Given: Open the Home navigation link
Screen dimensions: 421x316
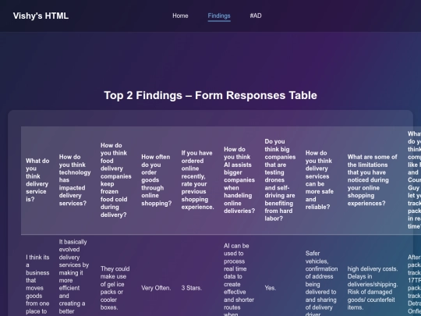Looking at the screenshot, I should pyautogui.click(x=180, y=16).
